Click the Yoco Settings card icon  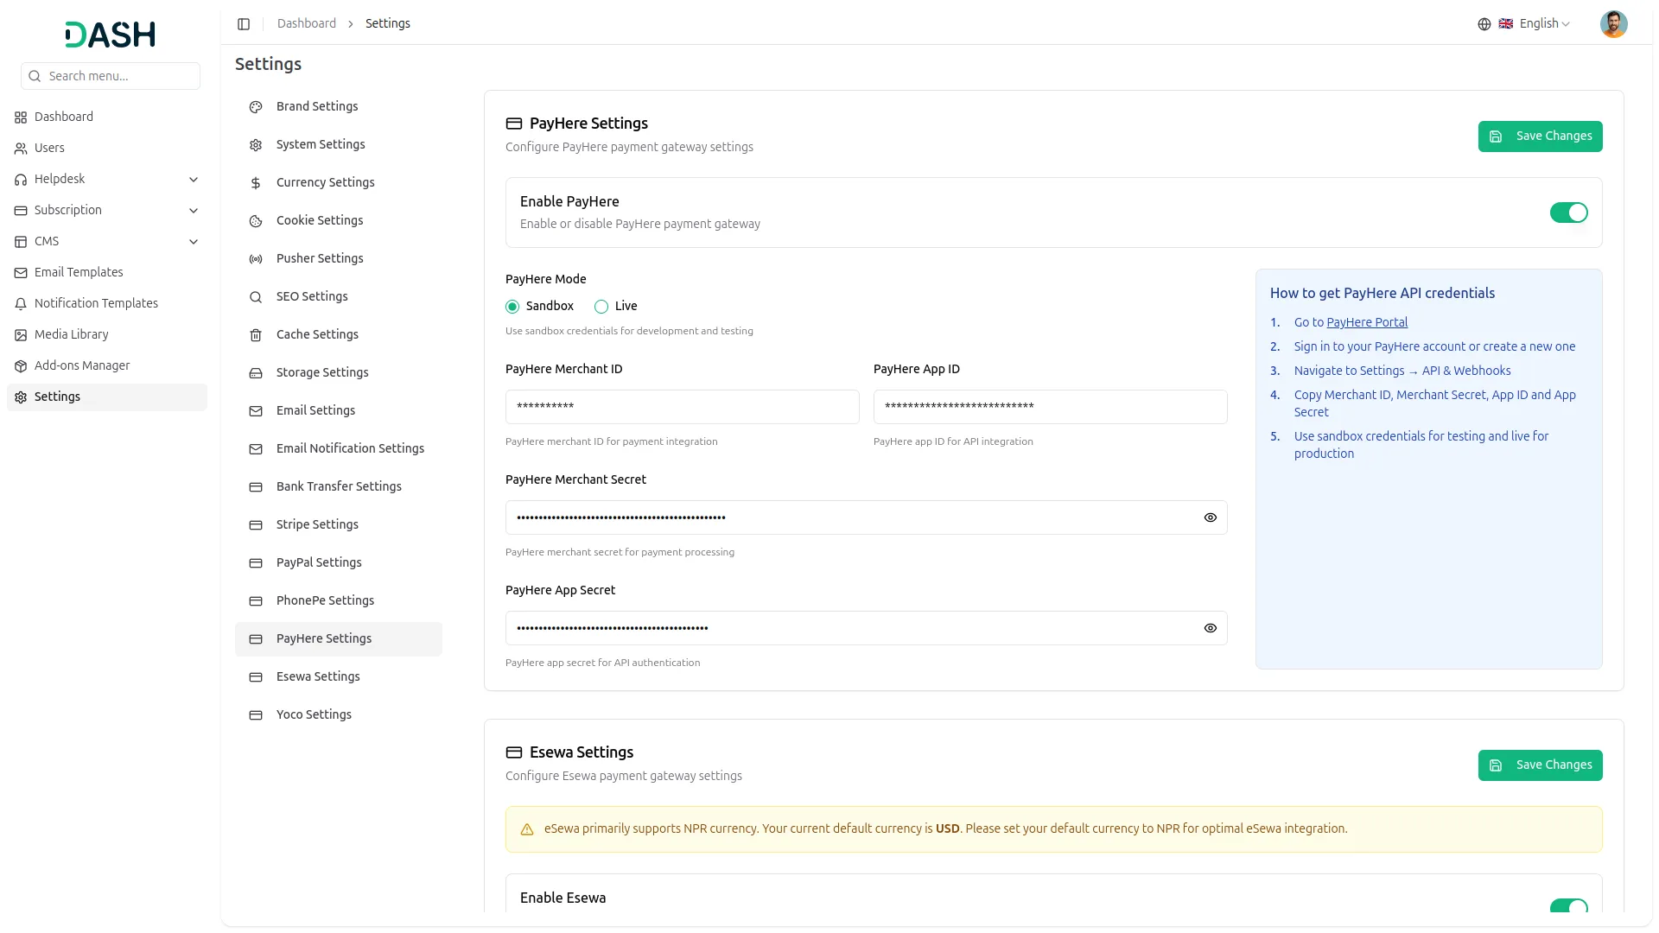point(256,715)
